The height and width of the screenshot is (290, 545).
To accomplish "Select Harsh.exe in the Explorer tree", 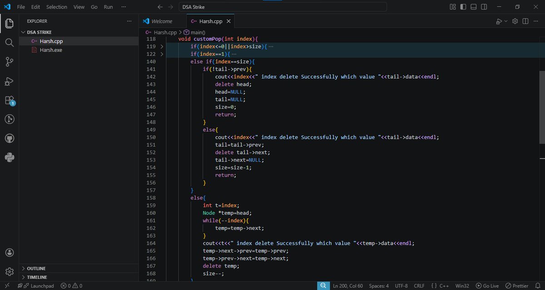I will pos(79,50).
